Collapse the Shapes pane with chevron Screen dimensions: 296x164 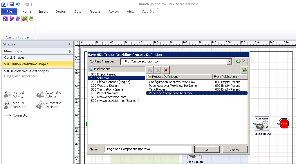point(70,44)
